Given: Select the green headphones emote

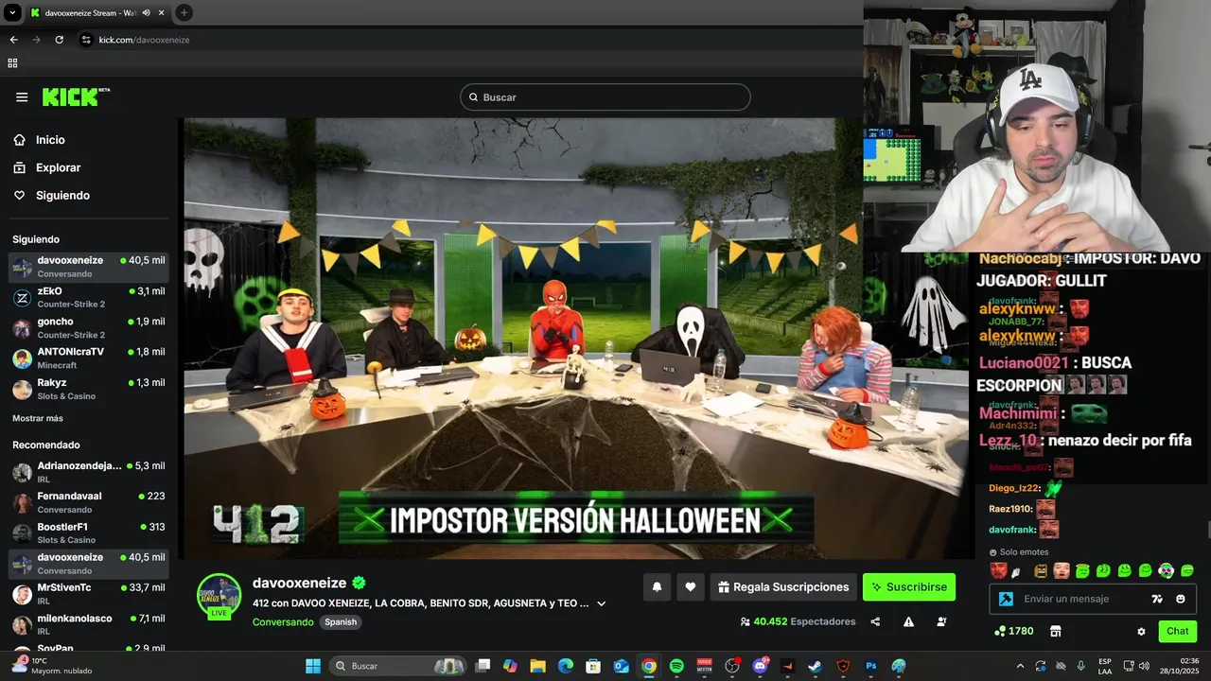Looking at the screenshot, I should 1167,570.
